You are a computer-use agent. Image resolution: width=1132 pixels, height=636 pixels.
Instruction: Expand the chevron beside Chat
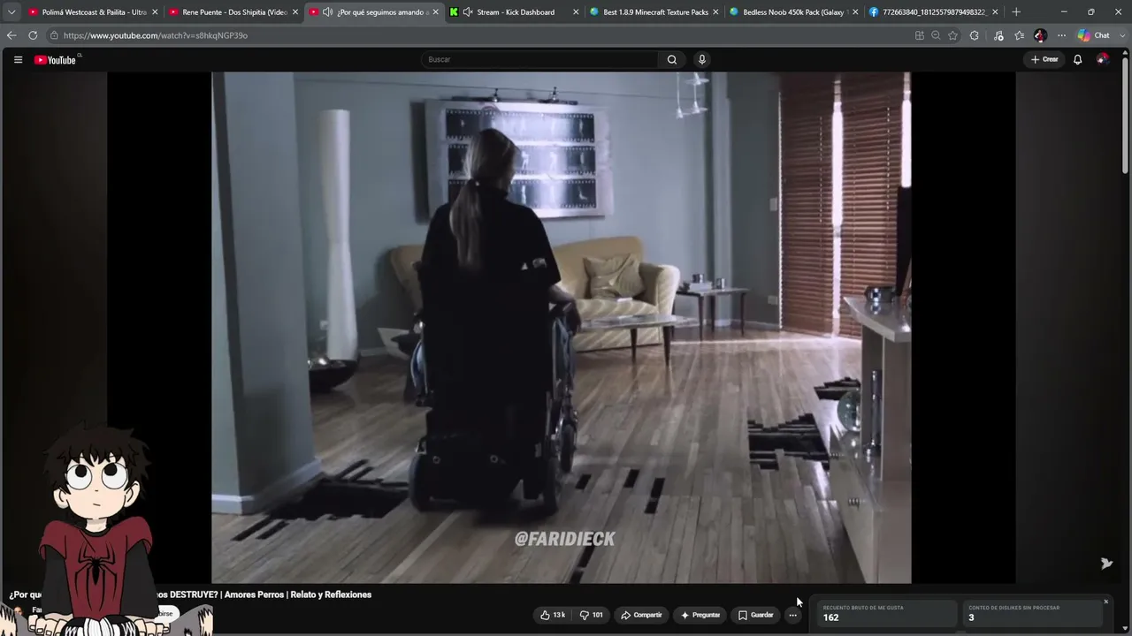1121,35
